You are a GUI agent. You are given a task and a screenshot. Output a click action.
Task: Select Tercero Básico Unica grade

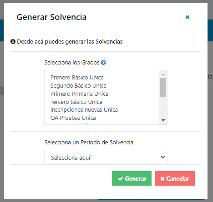pyautogui.click(x=76, y=102)
